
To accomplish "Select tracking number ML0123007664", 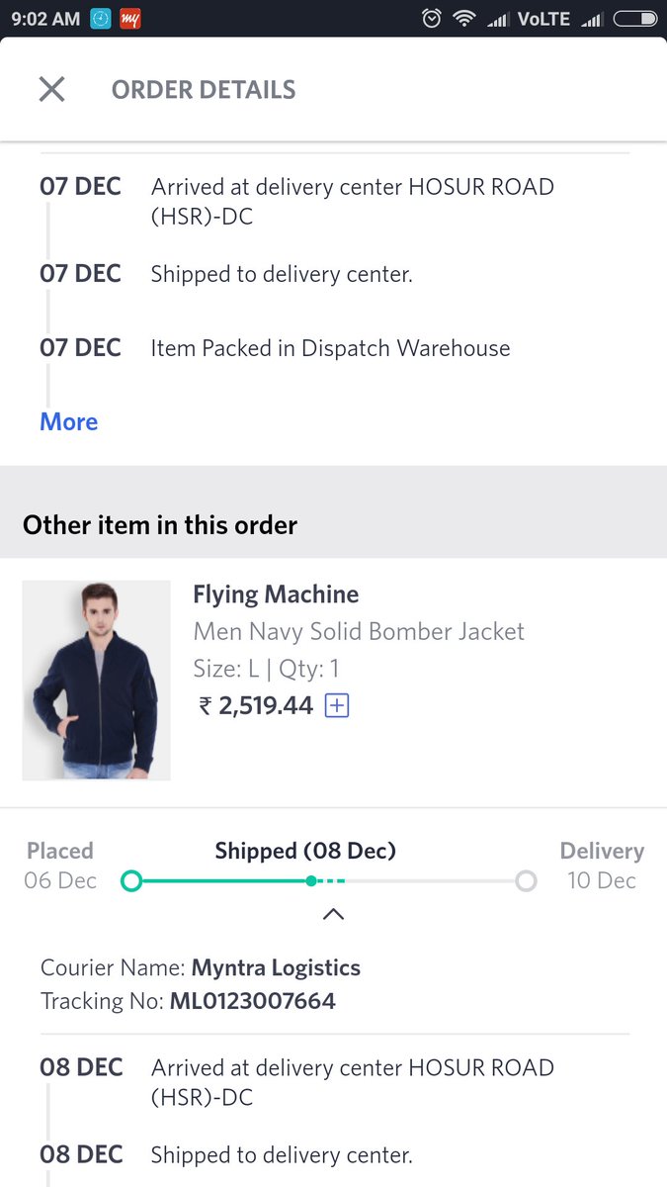I will coord(252,1001).
